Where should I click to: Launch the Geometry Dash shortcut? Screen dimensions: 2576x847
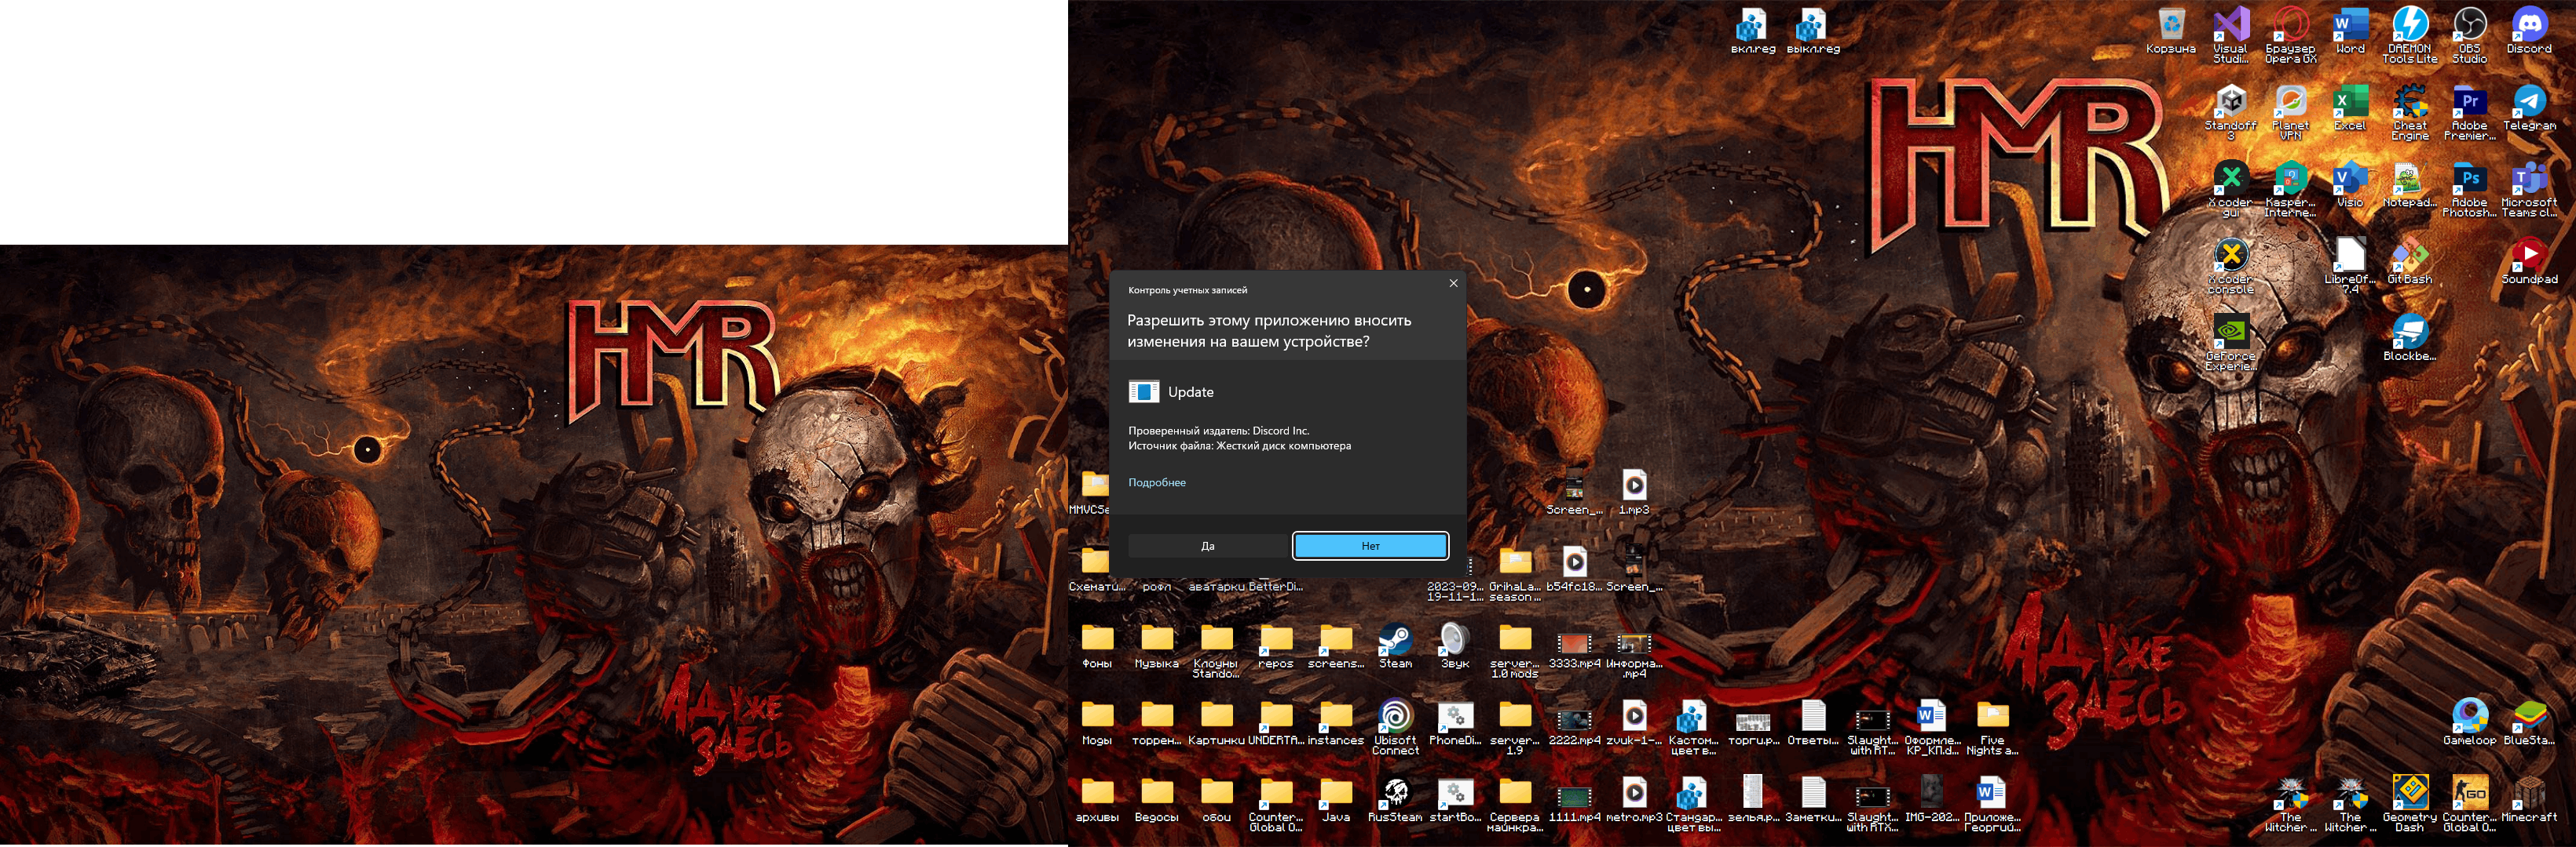[2410, 803]
